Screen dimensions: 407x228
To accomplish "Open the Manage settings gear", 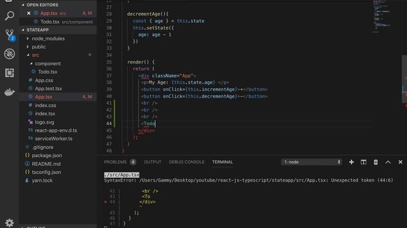I will coord(10,222).
